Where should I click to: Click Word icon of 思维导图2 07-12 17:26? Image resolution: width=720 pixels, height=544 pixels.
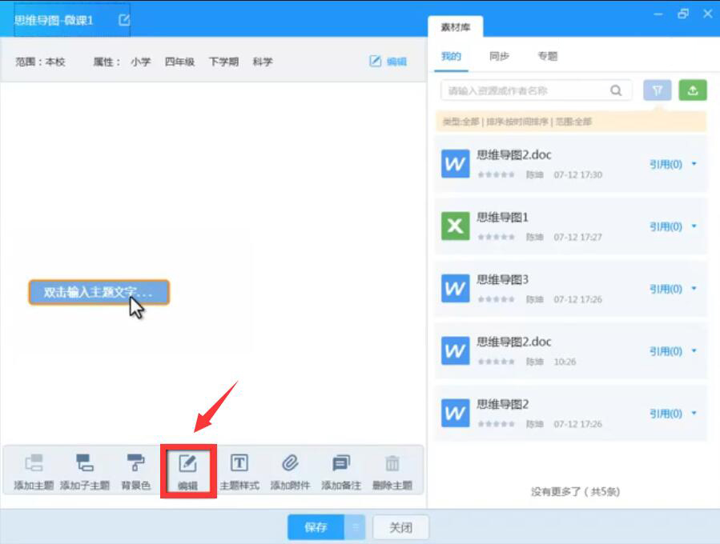[x=455, y=414]
